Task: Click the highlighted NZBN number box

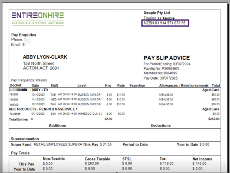Action: coord(165,23)
